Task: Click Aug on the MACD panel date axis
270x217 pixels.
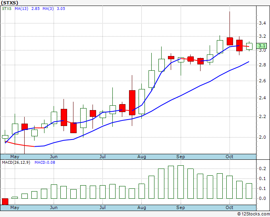Action: pyautogui.click(x=141, y=207)
